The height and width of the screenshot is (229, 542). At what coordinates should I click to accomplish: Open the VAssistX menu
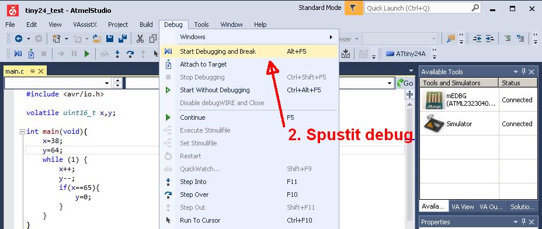pyautogui.click(x=85, y=25)
